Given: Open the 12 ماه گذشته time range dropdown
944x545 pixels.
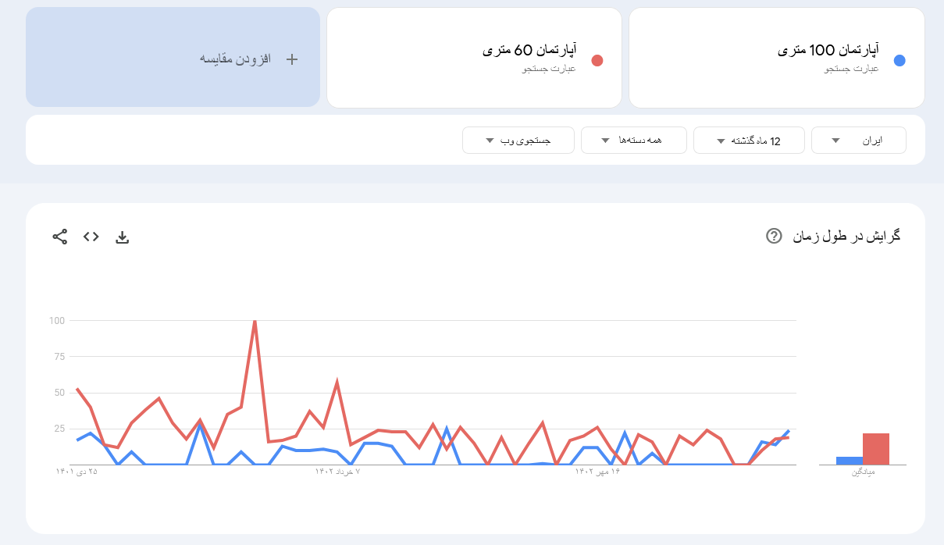Looking at the screenshot, I should coord(749,140).
